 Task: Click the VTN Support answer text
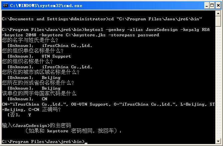(x=56, y=56)
